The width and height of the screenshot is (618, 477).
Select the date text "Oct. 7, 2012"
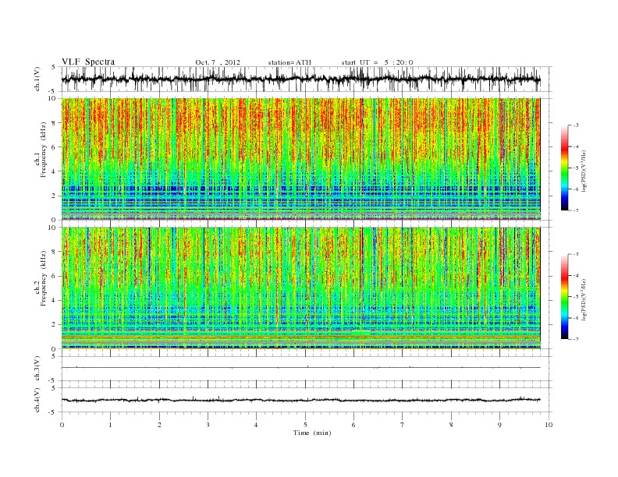(x=218, y=62)
